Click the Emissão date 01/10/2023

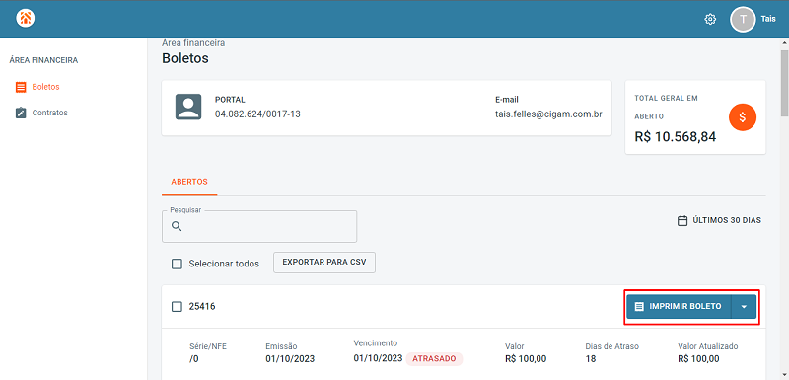pos(290,359)
